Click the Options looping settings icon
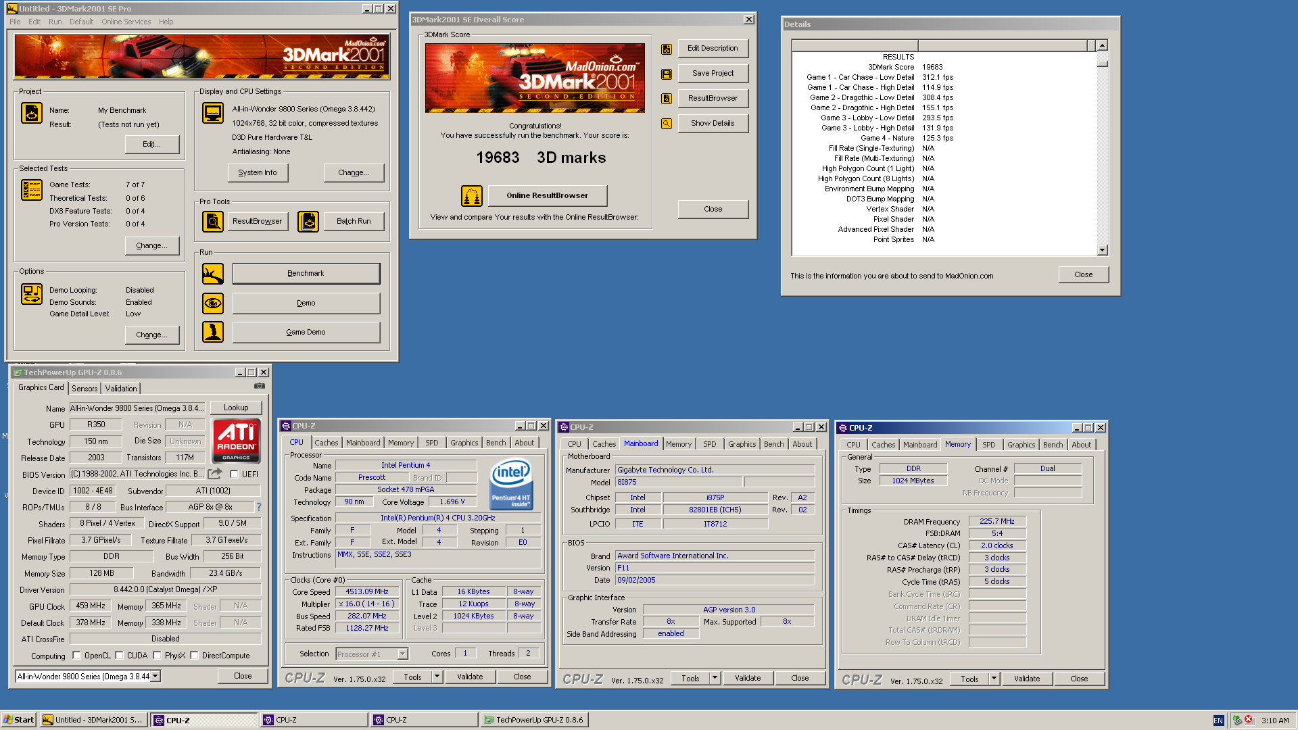The width and height of the screenshot is (1298, 730). coord(32,294)
